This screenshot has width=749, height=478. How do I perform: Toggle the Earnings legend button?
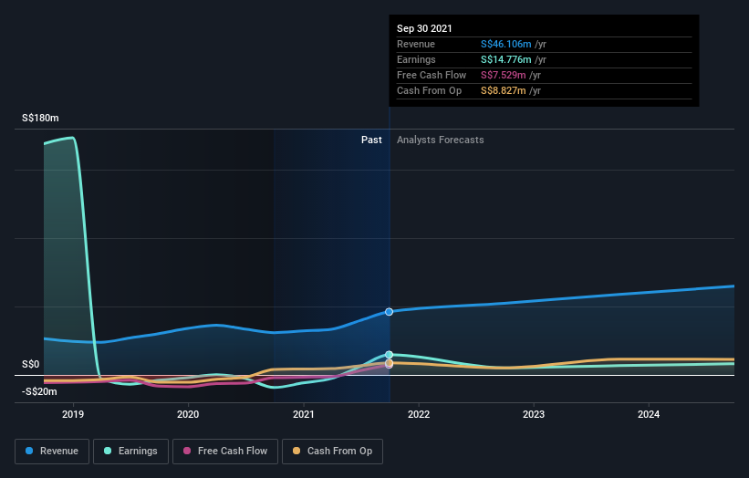click(130, 452)
